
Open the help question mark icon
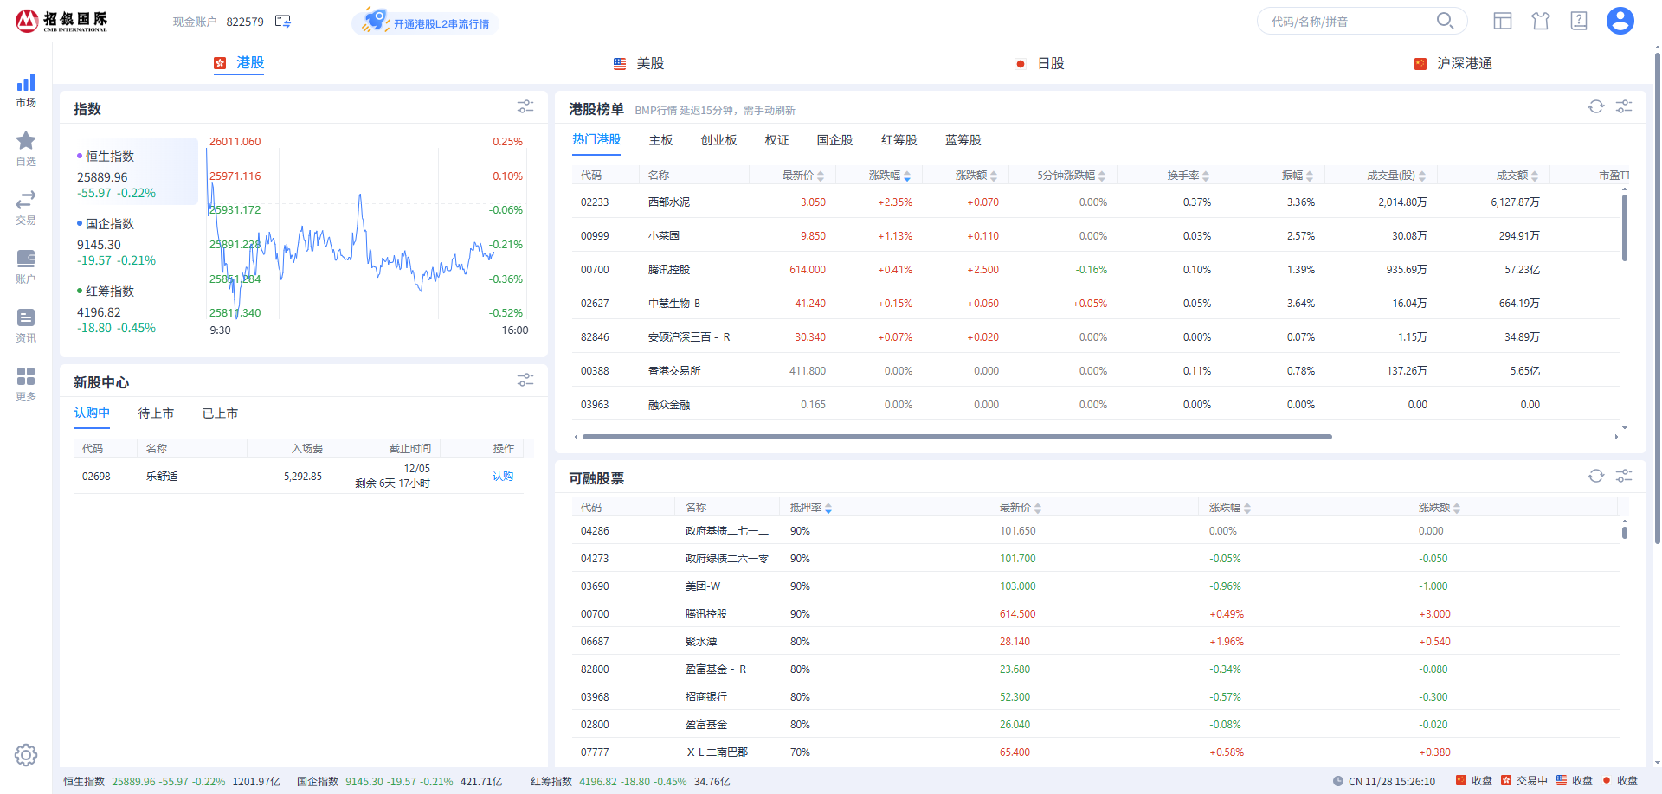(1579, 21)
